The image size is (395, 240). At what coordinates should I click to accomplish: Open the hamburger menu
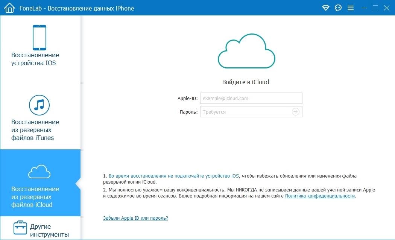click(x=350, y=8)
